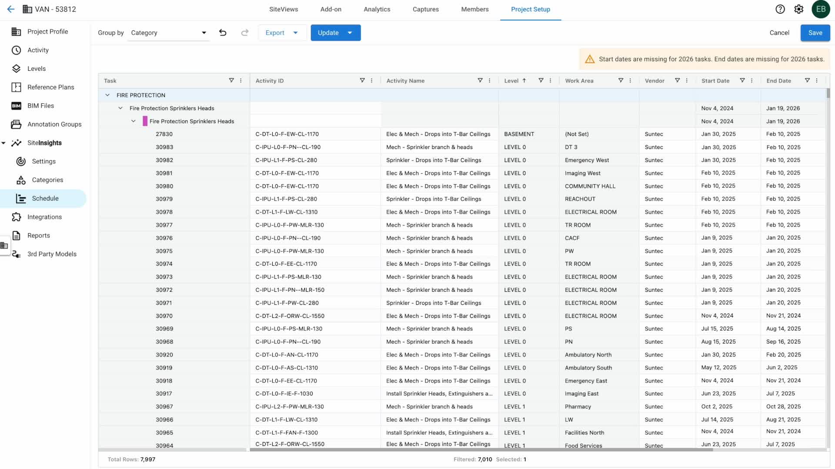Open SiteInsights Settings
Screen dimensions: 835x469
click(x=43, y=162)
